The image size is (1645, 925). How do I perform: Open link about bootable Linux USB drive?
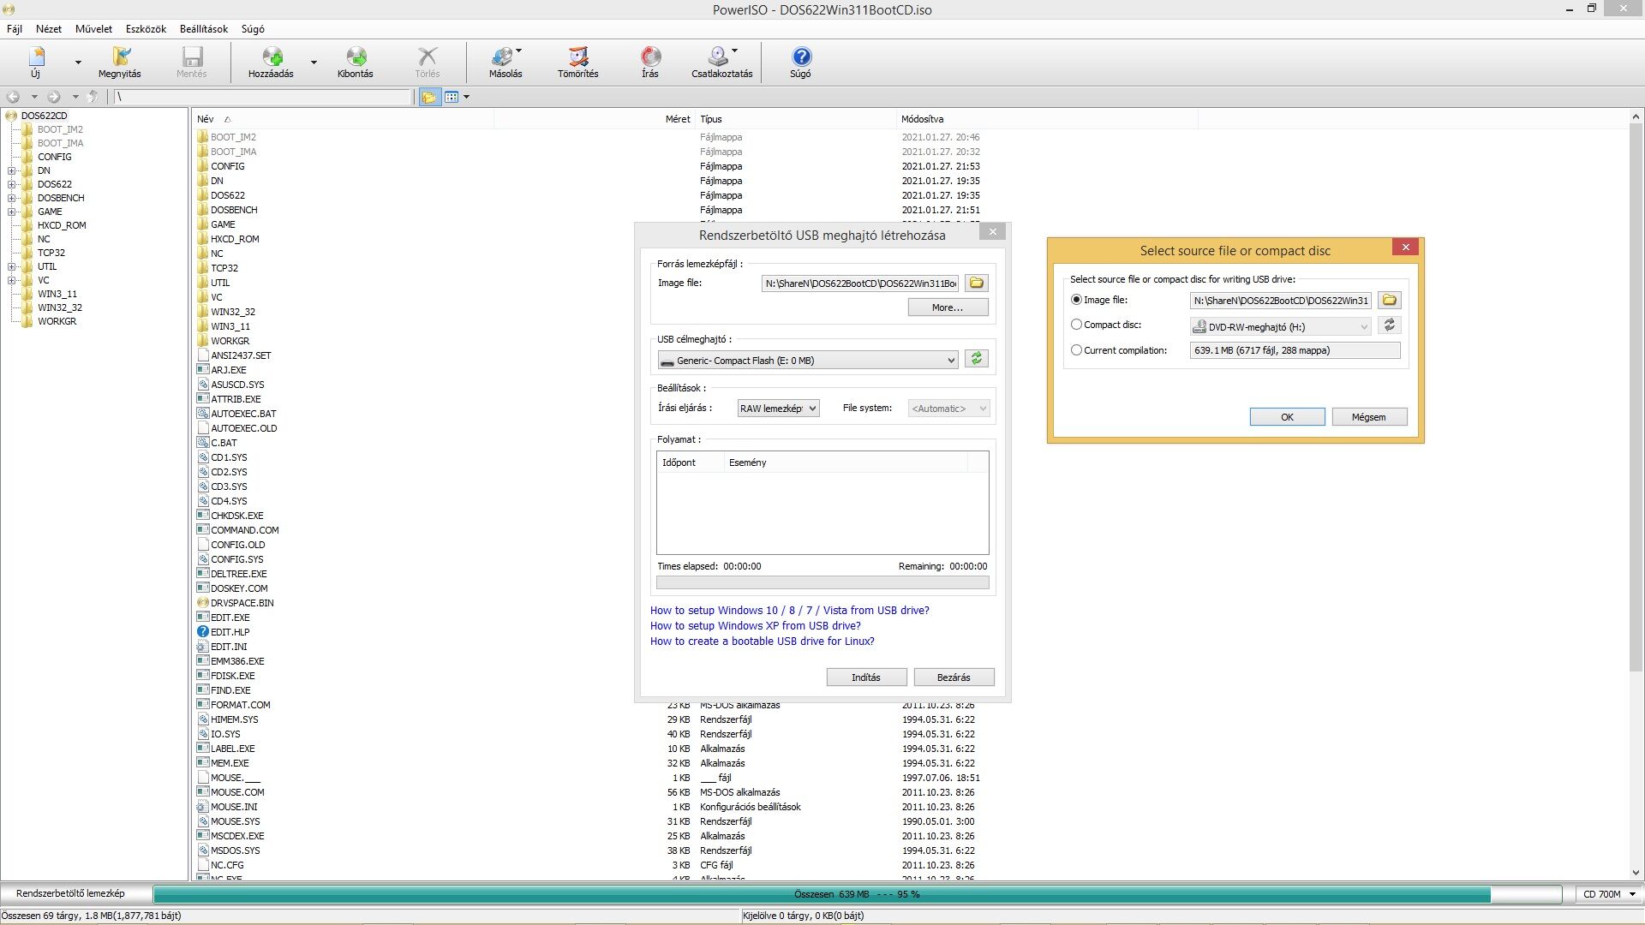(762, 642)
